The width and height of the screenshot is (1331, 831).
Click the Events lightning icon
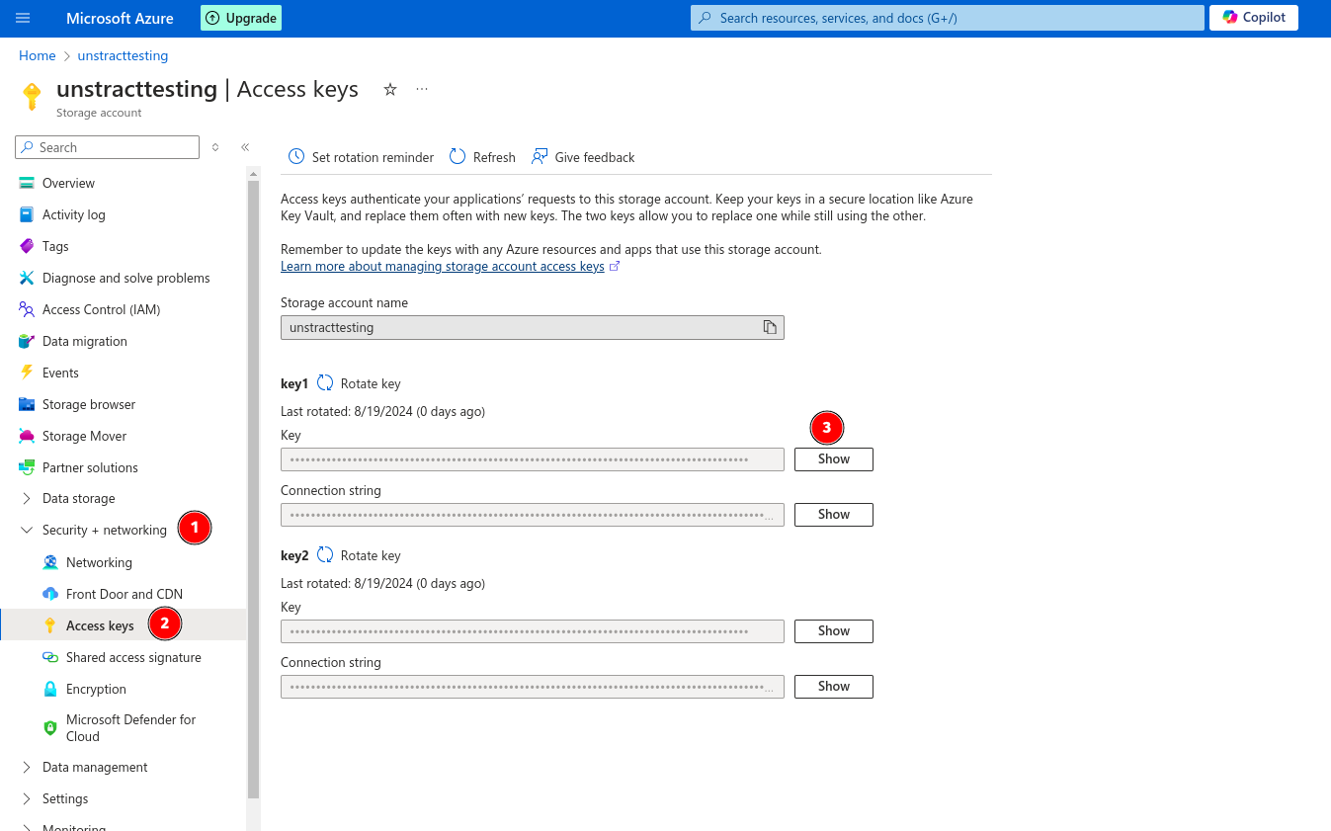coord(27,373)
